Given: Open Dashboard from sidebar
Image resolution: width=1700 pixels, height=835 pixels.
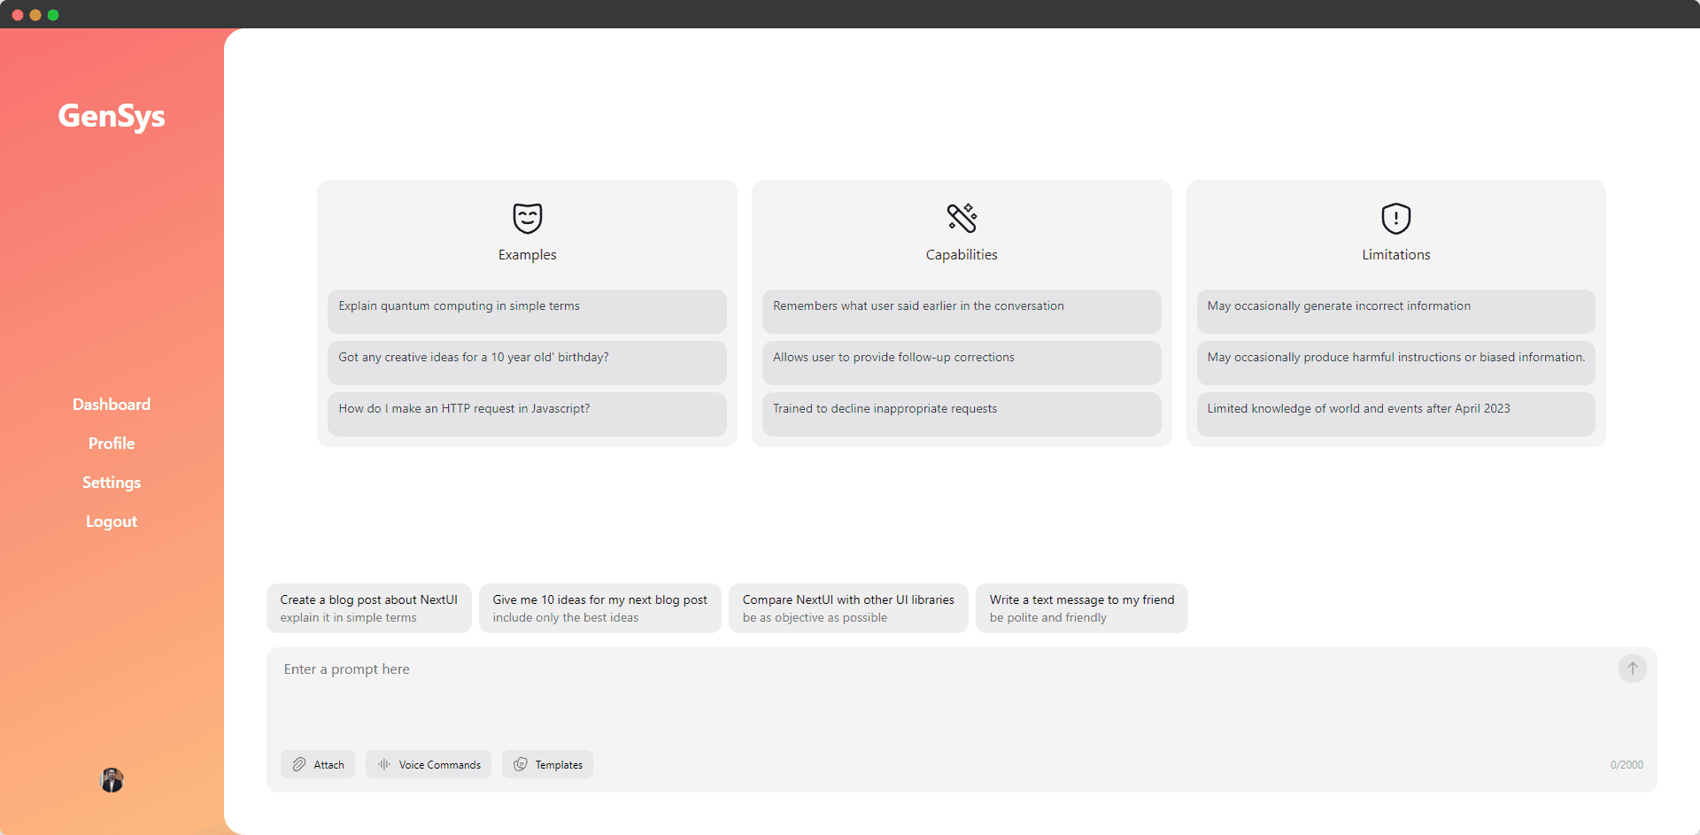Looking at the screenshot, I should [112, 405].
